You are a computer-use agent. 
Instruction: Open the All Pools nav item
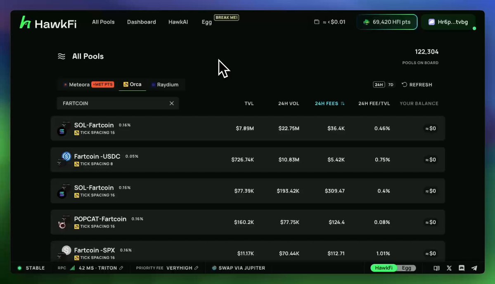103,22
